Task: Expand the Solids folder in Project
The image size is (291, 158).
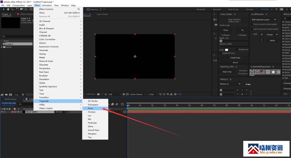Action: click(x=2, y=47)
